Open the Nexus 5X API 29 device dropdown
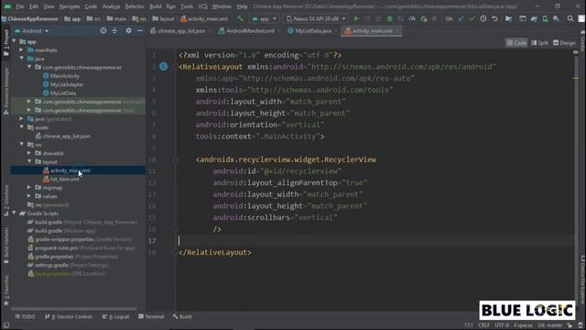Viewport: 586px width, 330px height. point(316,18)
